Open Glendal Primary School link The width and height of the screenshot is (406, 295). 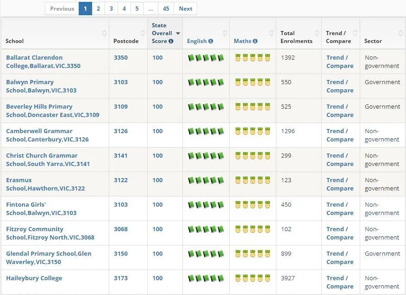[x=49, y=258]
